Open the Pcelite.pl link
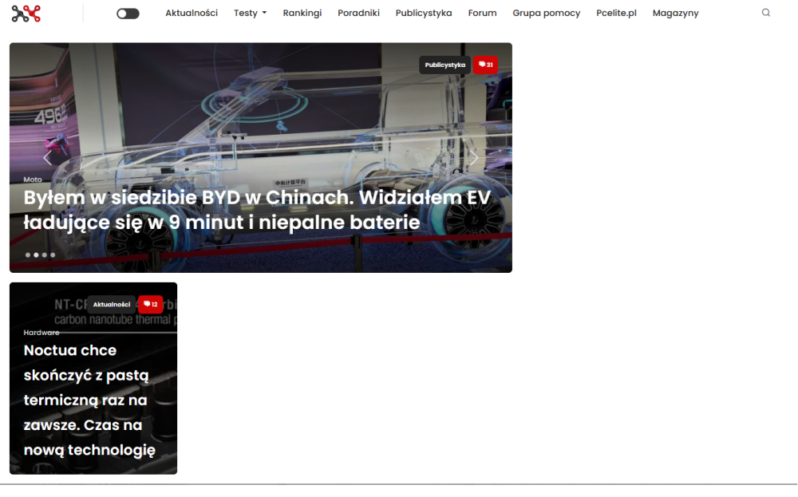Image resolution: width=798 pixels, height=497 pixels. click(616, 14)
